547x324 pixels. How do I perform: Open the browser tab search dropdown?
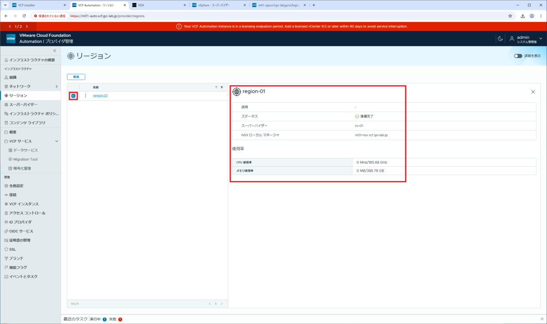[4, 5]
